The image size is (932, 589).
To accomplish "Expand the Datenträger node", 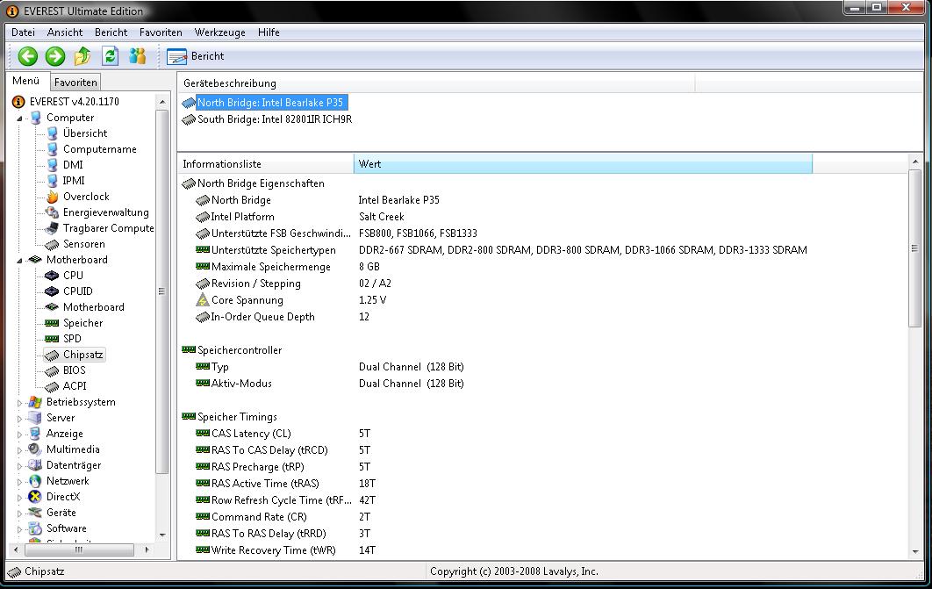I will click(19, 466).
